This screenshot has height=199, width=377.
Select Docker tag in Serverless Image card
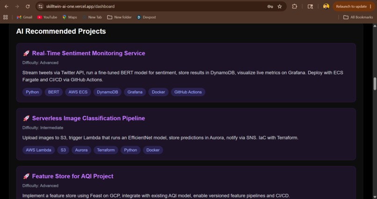click(153, 150)
